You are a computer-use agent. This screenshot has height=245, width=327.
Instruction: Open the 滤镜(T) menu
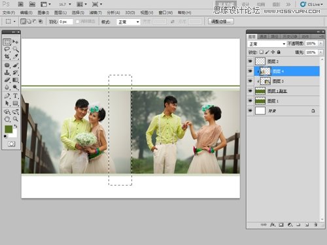tap(95, 12)
